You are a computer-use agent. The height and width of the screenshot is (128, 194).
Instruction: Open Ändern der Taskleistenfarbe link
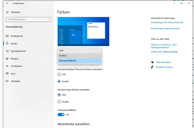coord(164,52)
